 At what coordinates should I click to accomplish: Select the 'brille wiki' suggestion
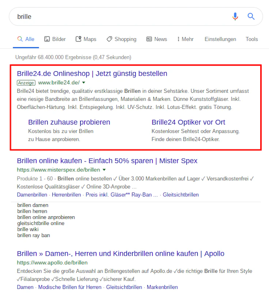pos(28,229)
